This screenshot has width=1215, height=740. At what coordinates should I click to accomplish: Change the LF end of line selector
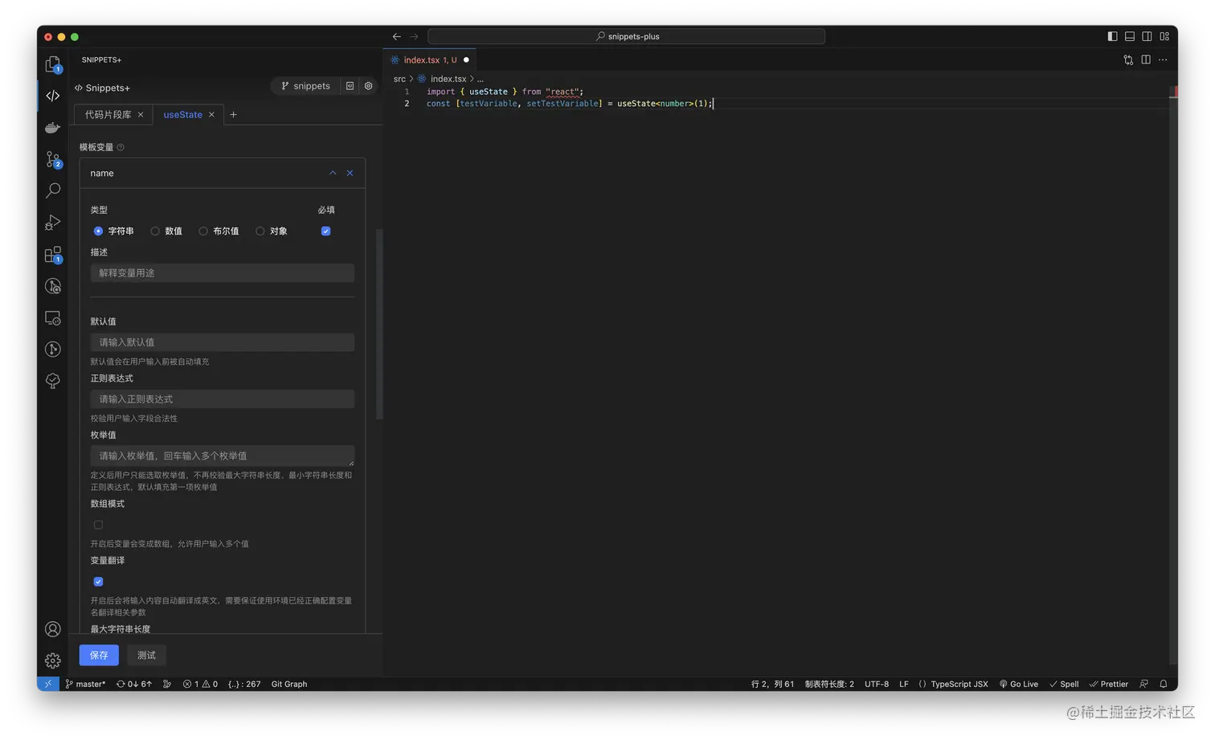click(904, 684)
